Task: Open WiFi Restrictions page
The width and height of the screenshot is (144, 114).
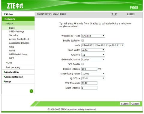Action: tap(18, 54)
